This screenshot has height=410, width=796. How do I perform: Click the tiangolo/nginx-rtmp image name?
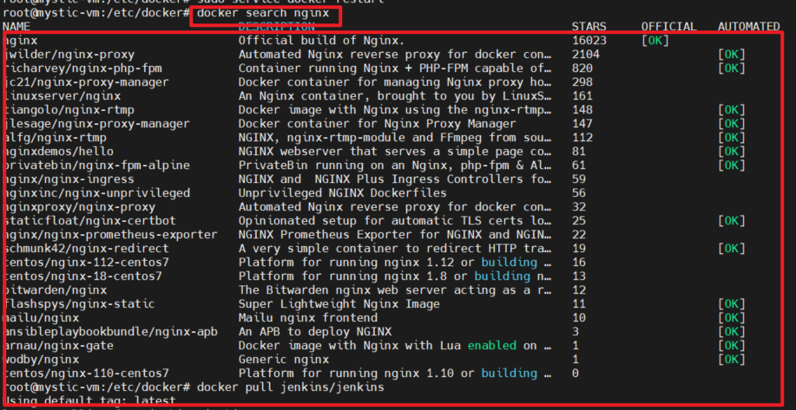click(69, 109)
